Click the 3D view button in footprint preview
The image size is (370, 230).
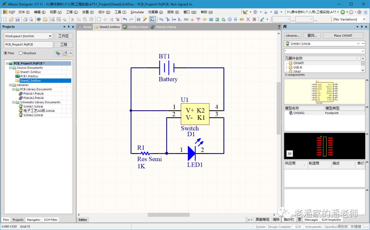(x=289, y=154)
